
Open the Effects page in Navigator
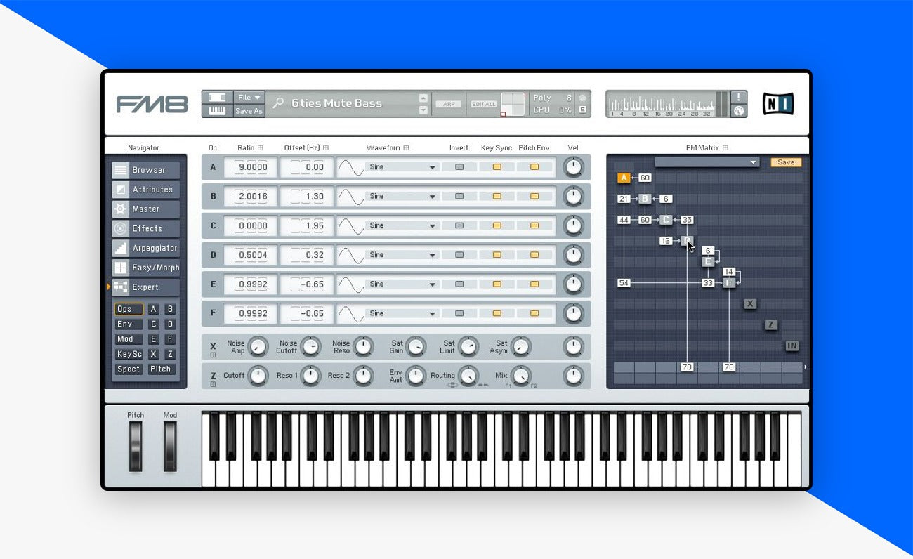click(x=146, y=228)
